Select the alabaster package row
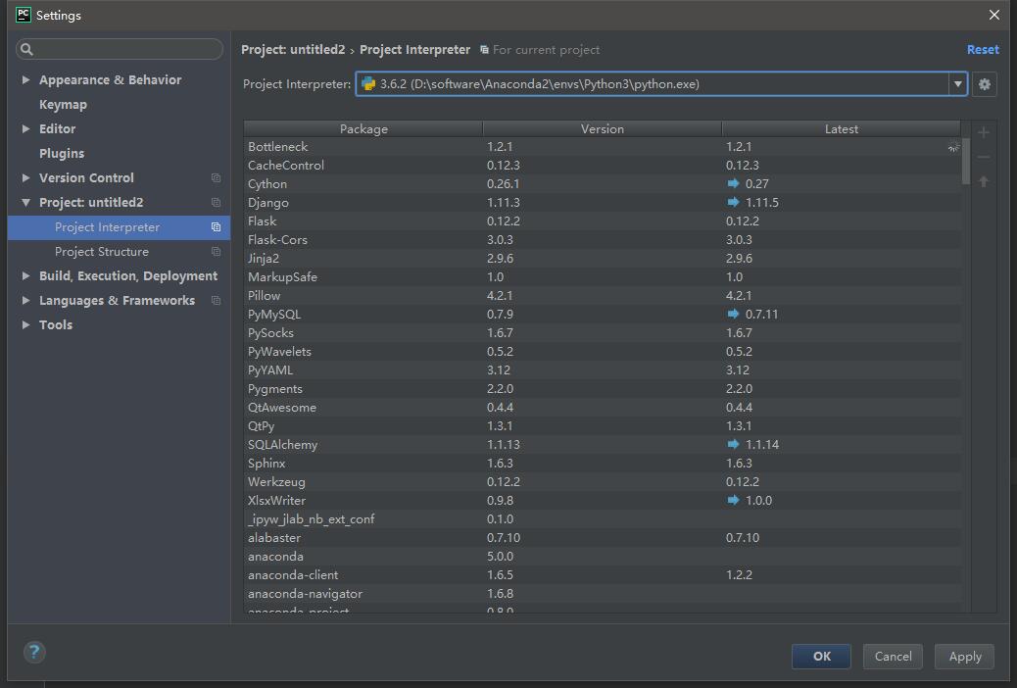This screenshot has width=1017, height=688. tap(603, 537)
